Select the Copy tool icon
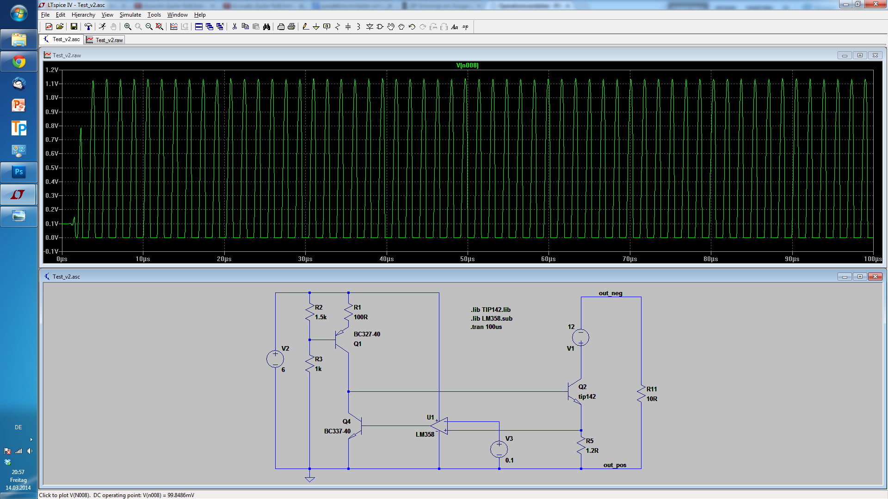888x499 pixels. tap(245, 27)
